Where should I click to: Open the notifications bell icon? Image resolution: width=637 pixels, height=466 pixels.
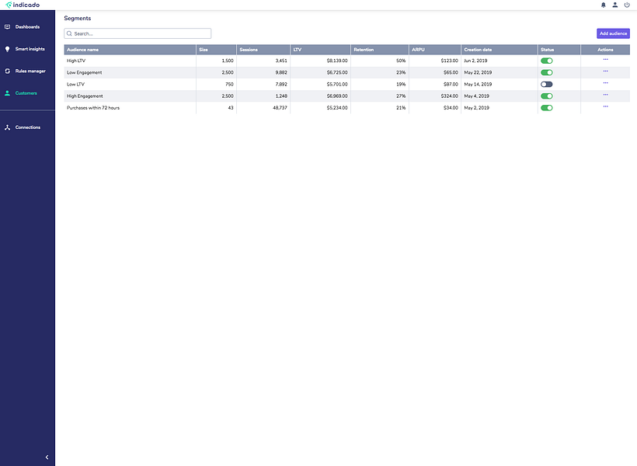tap(604, 5)
